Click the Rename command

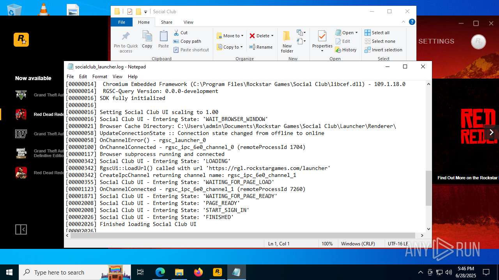pos(261,47)
